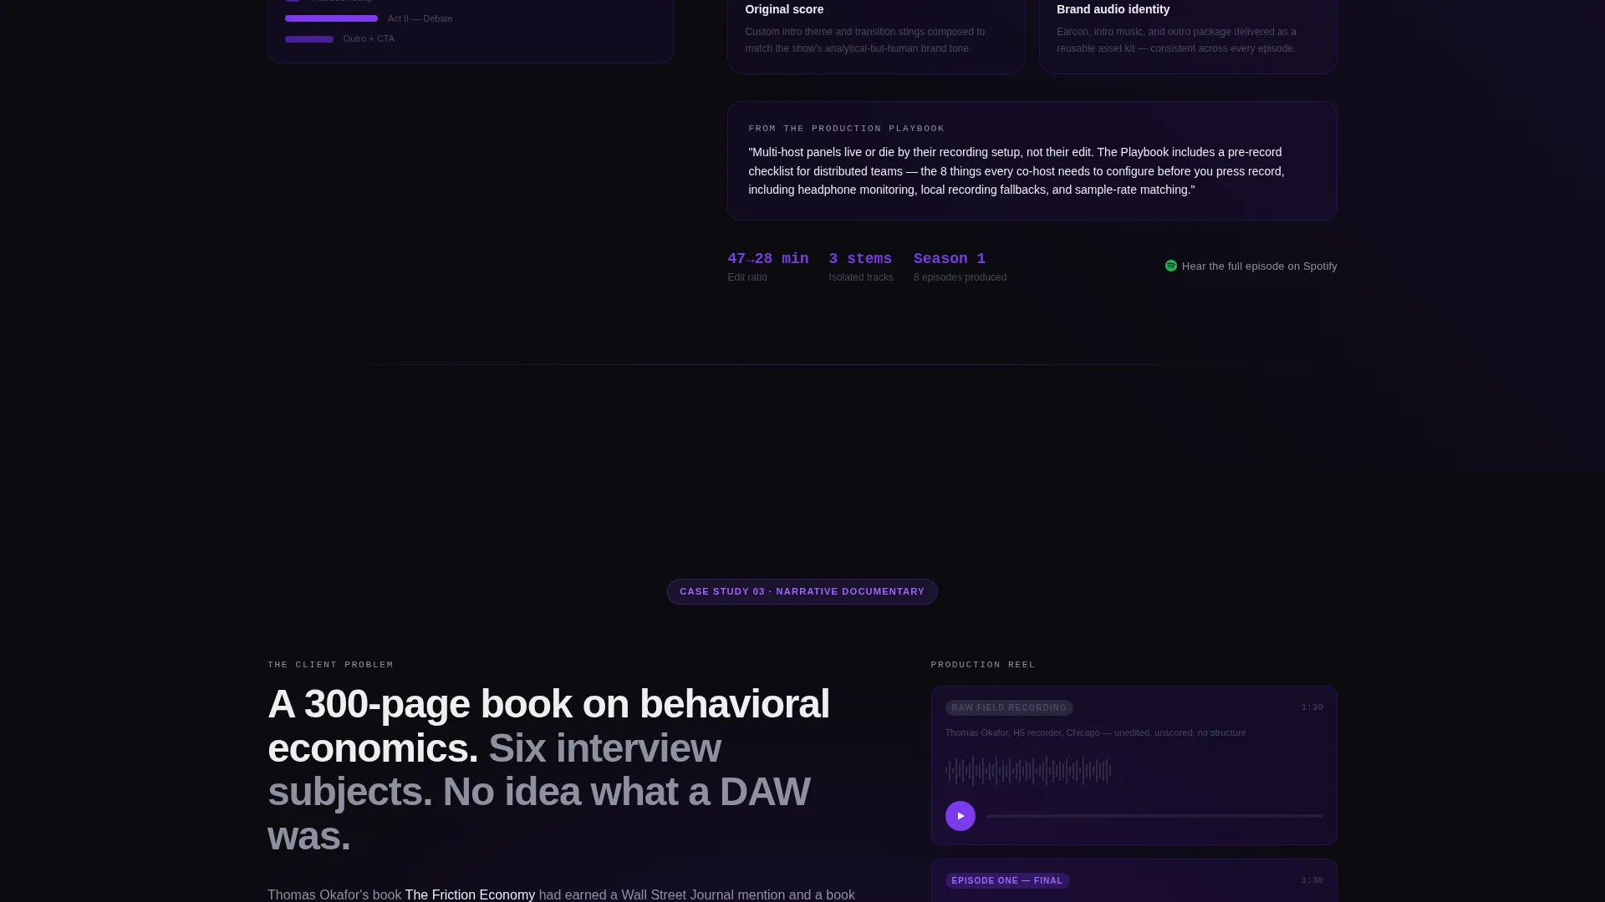Click the EPISODE ONE — FINAL tag

(x=1006, y=880)
